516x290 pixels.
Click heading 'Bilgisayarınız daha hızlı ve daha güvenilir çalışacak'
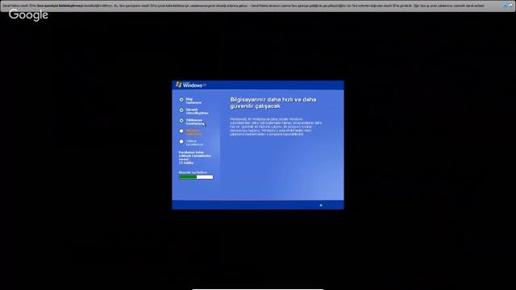click(273, 103)
